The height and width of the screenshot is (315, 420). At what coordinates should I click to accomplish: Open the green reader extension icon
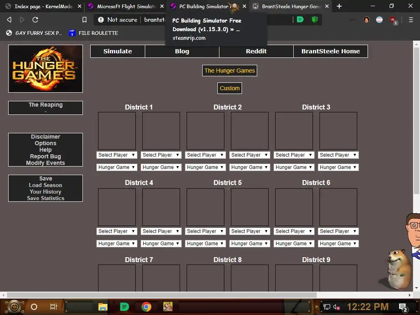[x=300, y=19]
